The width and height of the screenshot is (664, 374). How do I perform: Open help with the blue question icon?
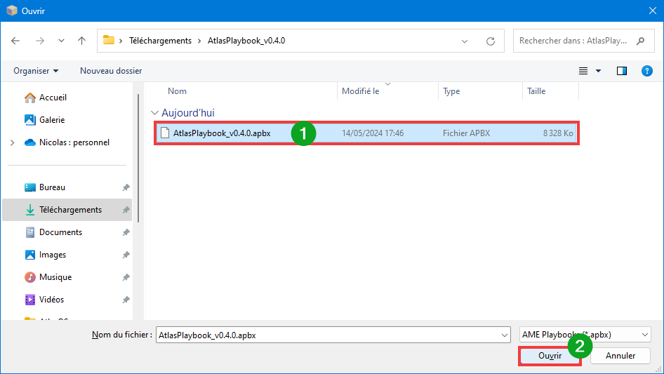pyautogui.click(x=646, y=71)
